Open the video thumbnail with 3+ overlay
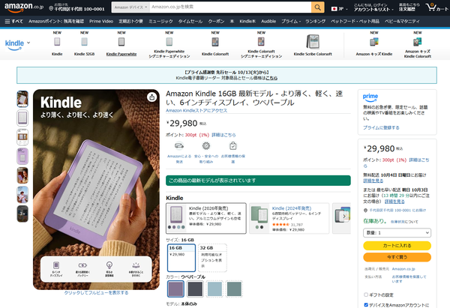 tap(22, 214)
